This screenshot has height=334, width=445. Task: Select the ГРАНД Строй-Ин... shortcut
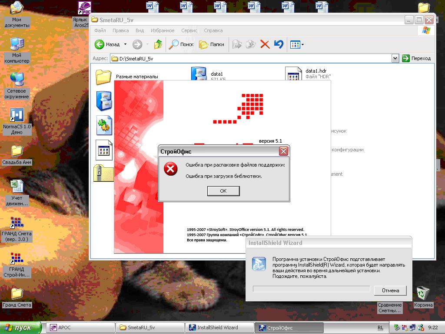17,265
